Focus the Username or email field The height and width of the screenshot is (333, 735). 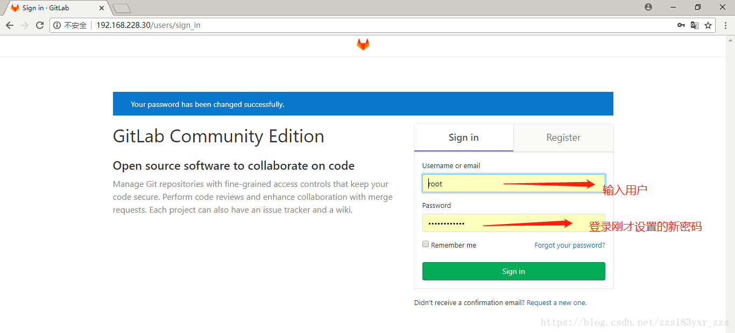(x=514, y=184)
